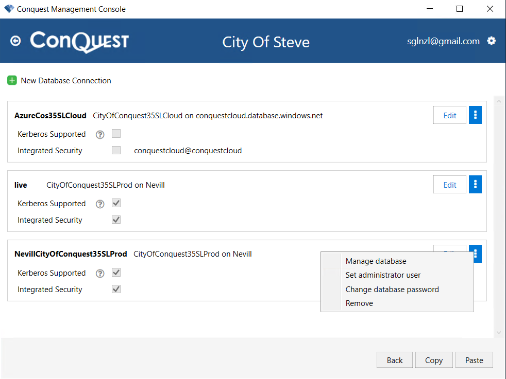Viewport: 506px width, 379px height.
Task: Toggle Kerberos Supported checkbox for AzureCos35SLCloud
Action: coord(116,133)
